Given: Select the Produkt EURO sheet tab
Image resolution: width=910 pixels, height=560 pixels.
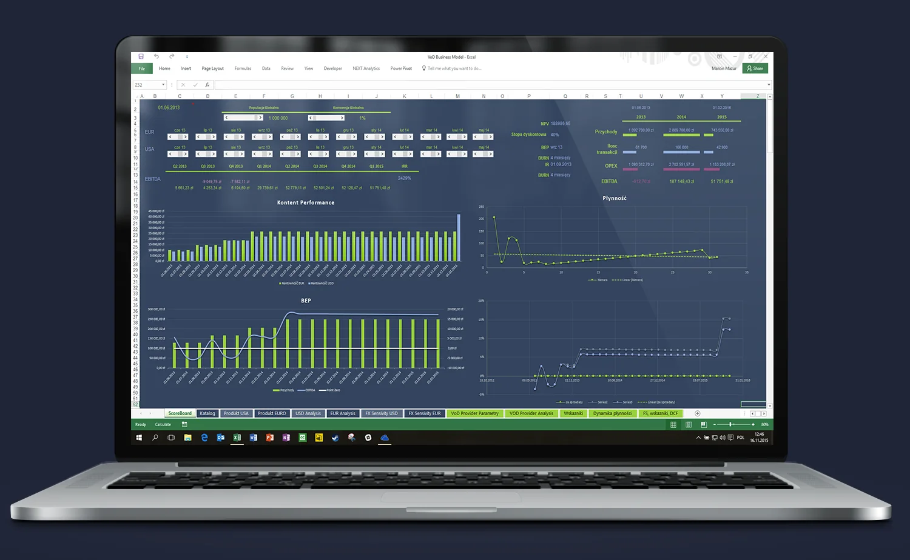Looking at the screenshot, I should point(272,413).
